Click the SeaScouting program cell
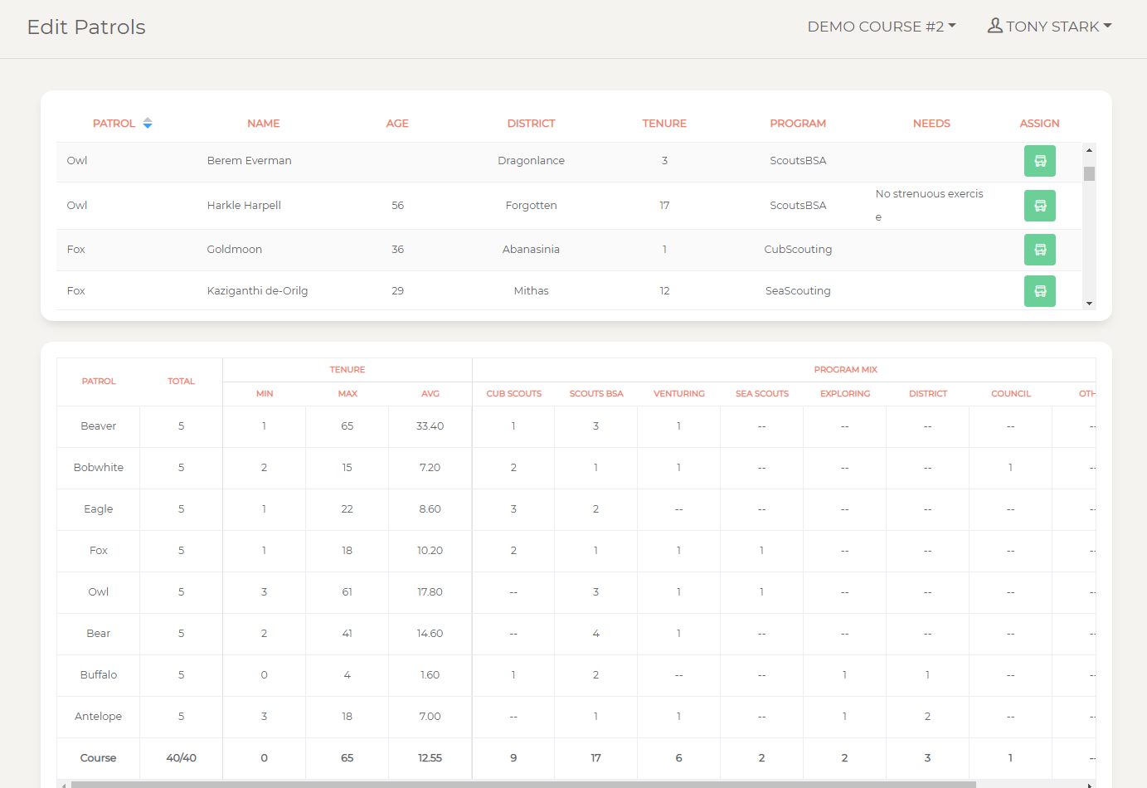The width and height of the screenshot is (1147, 788). 798,291
